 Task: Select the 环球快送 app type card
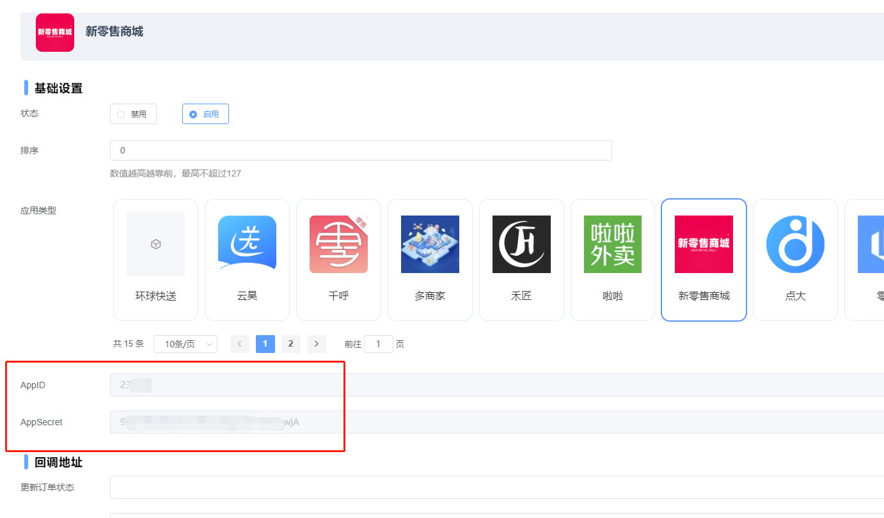[x=155, y=260]
